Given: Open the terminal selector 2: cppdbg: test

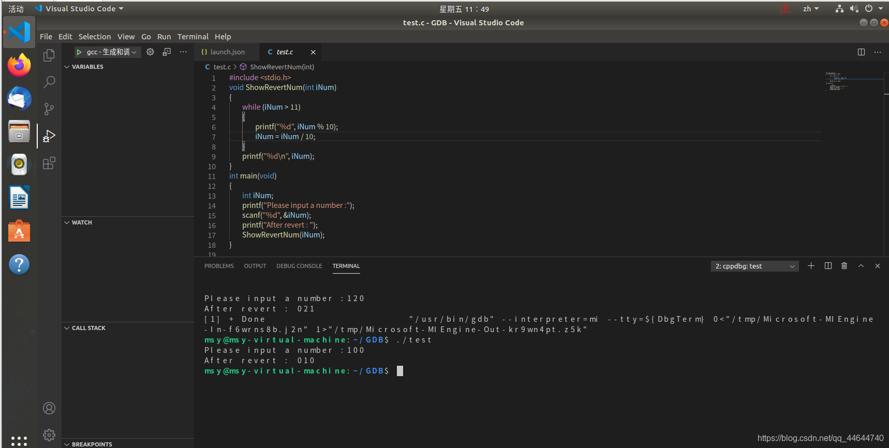Looking at the screenshot, I should (x=754, y=266).
